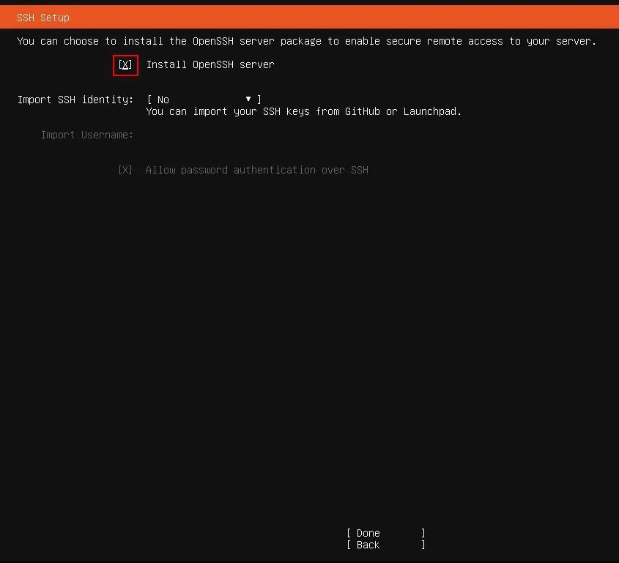
Task: Click the 'Import Username:' label
Action: coord(87,135)
